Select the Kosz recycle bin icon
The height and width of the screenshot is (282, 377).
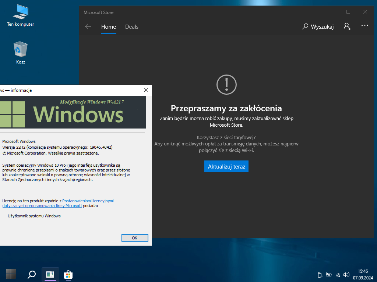point(21,53)
